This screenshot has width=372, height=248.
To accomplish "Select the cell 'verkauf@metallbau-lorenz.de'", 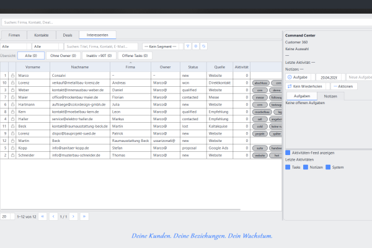I will [x=80, y=83].
